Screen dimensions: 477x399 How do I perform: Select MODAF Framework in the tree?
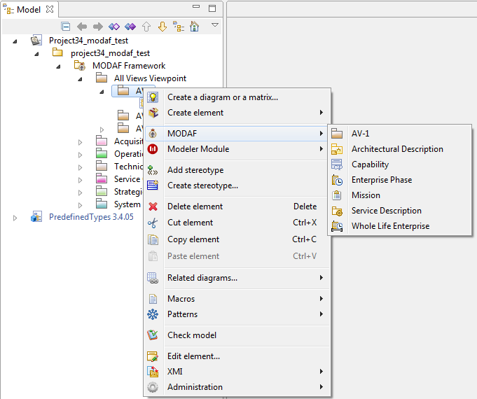(129, 66)
